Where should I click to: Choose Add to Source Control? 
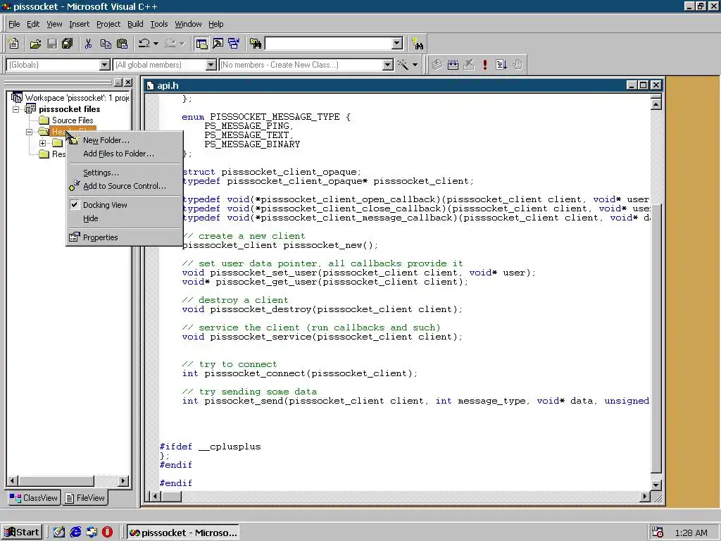(125, 186)
